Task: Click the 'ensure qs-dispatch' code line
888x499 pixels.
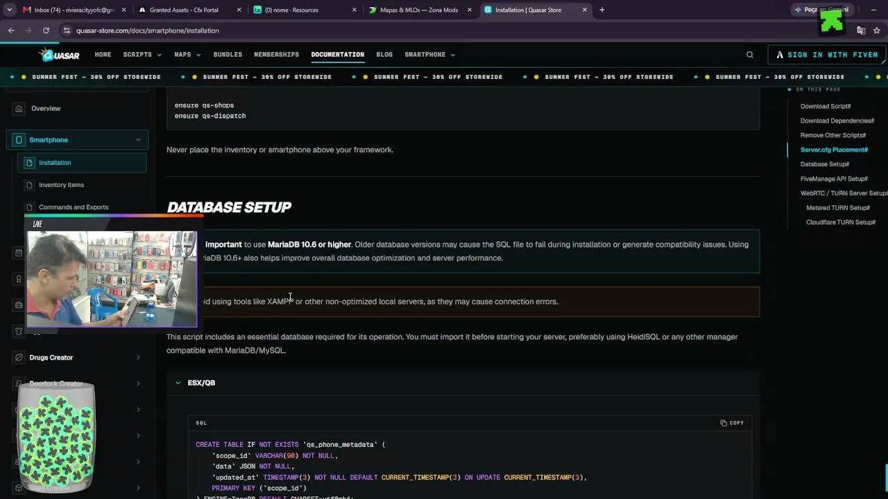Action: pyautogui.click(x=210, y=116)
